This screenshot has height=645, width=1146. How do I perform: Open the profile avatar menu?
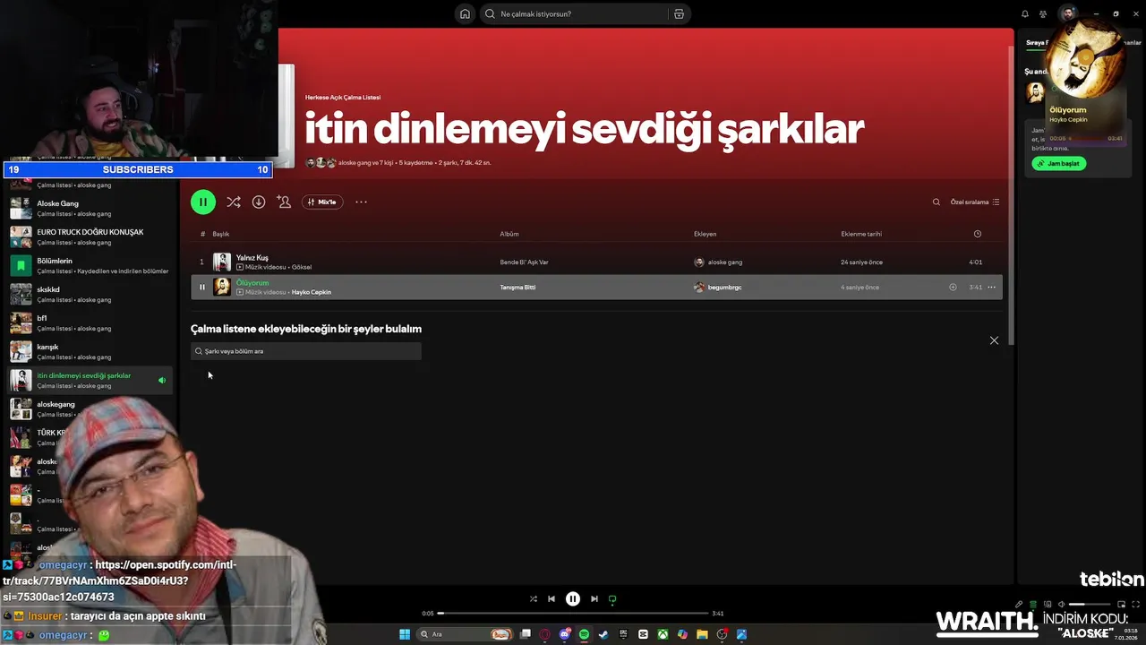(1067, 13)
